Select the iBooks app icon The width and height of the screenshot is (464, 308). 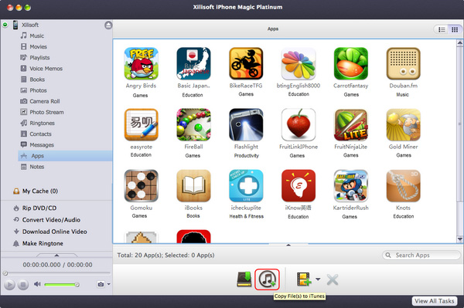(193, 186)
